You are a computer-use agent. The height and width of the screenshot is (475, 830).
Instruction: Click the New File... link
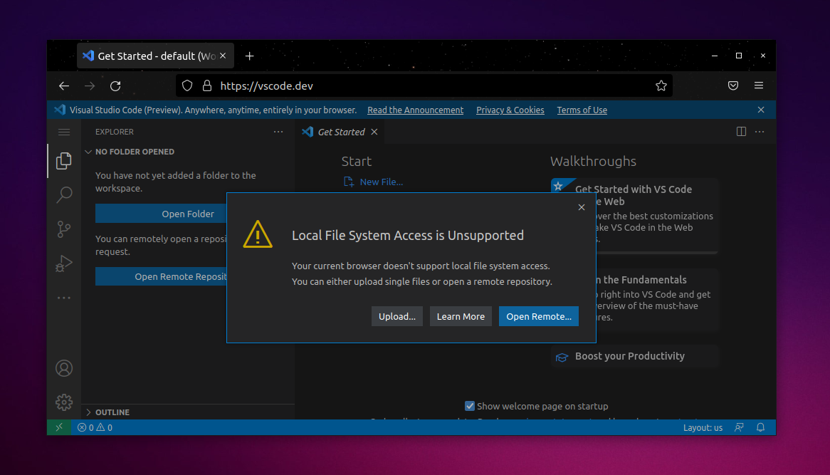coord(374,182)
